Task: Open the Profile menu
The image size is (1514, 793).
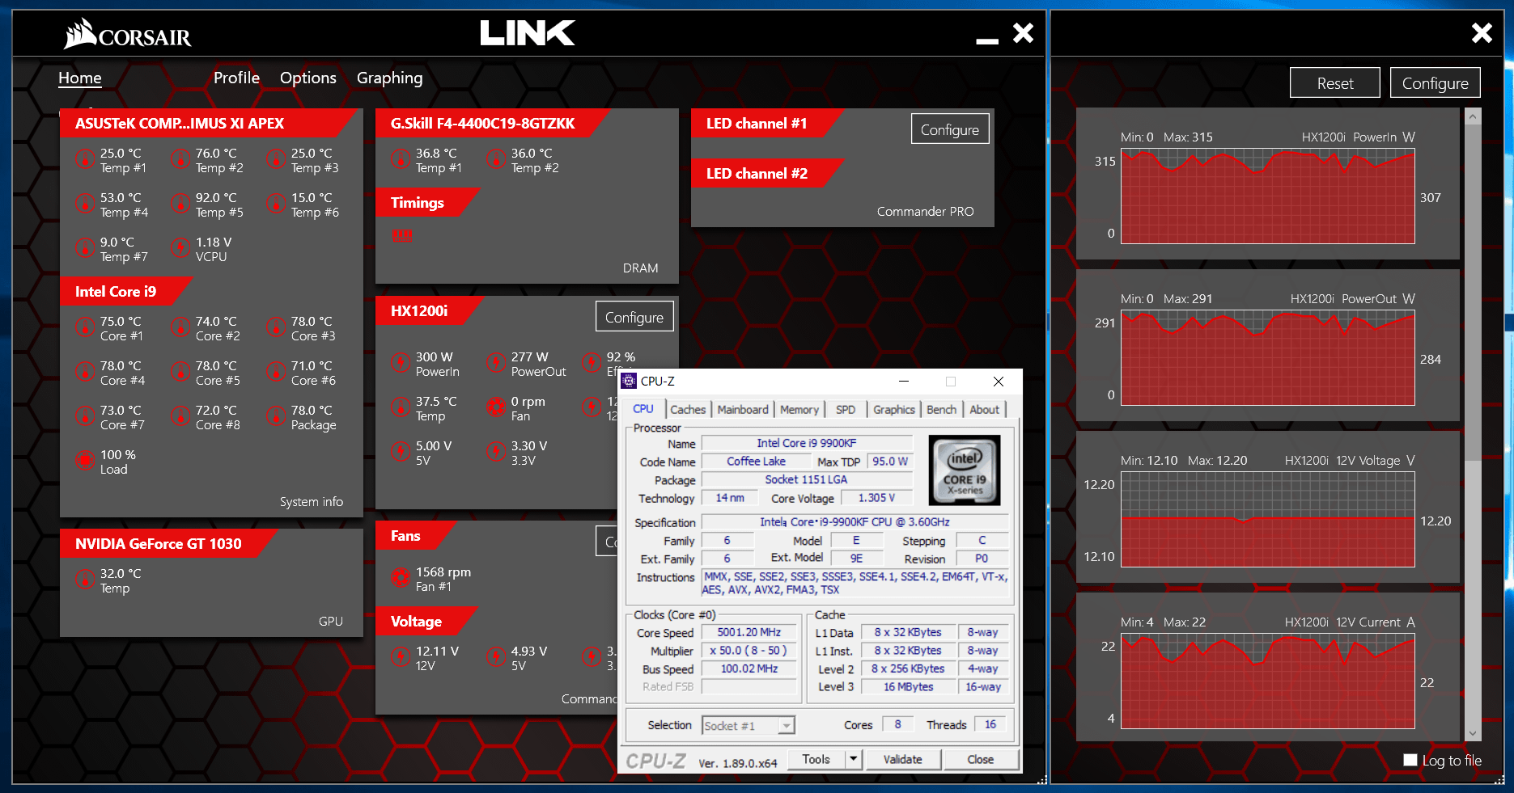Action: (x=236, y=78)
